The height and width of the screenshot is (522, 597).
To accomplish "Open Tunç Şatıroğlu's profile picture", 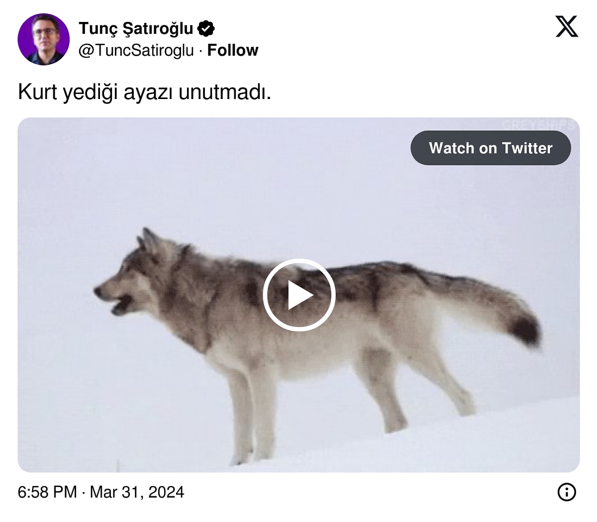I will (43, 39).
